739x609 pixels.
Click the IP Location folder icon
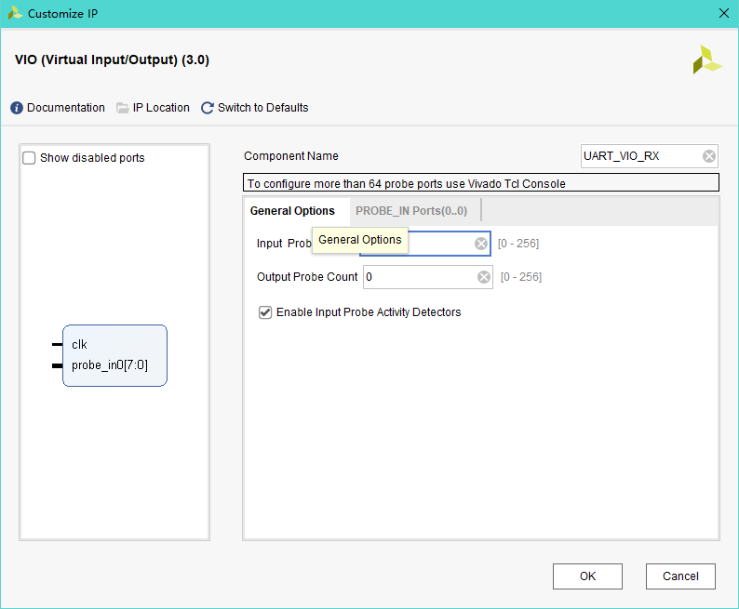(x=123, y=108)
